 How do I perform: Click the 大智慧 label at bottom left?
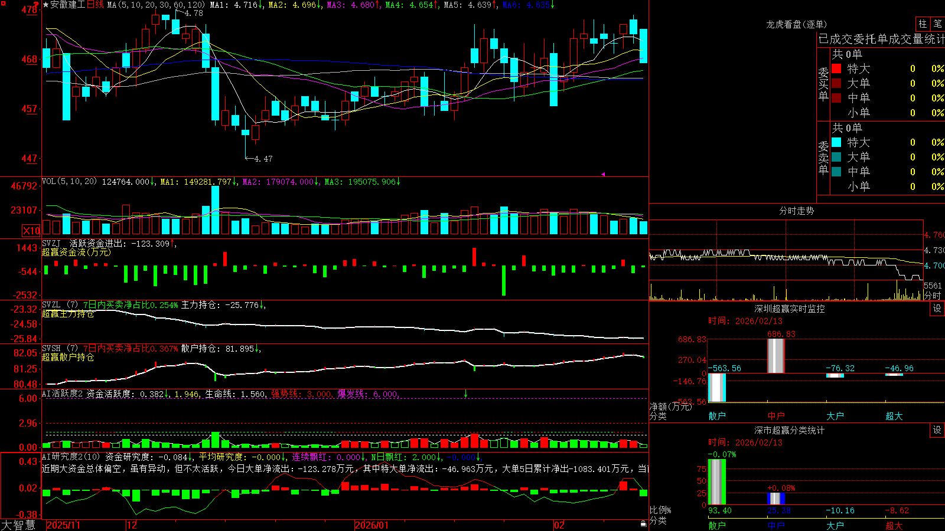pos(18,525)
